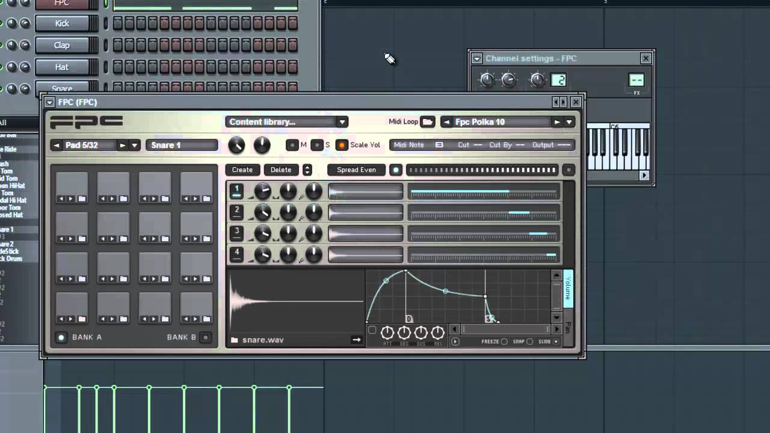Toggle lit LED next to Spread Even
The height and width of the screenshot is (433, 770).
click(x=396, y=170)
